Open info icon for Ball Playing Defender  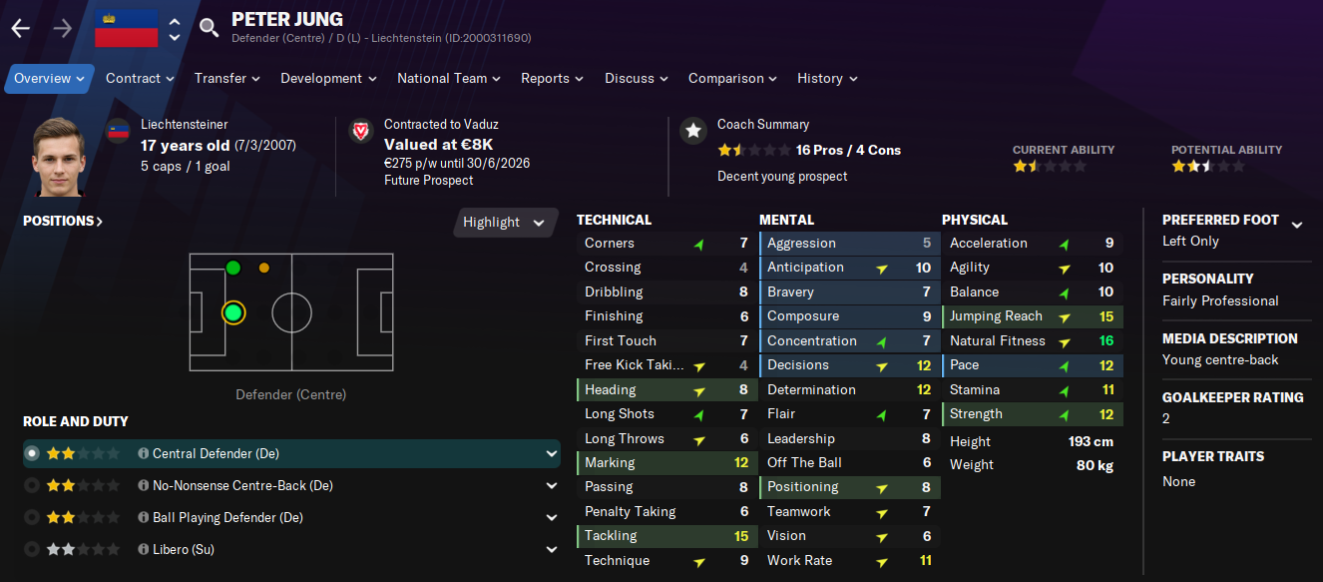(143, 518)
